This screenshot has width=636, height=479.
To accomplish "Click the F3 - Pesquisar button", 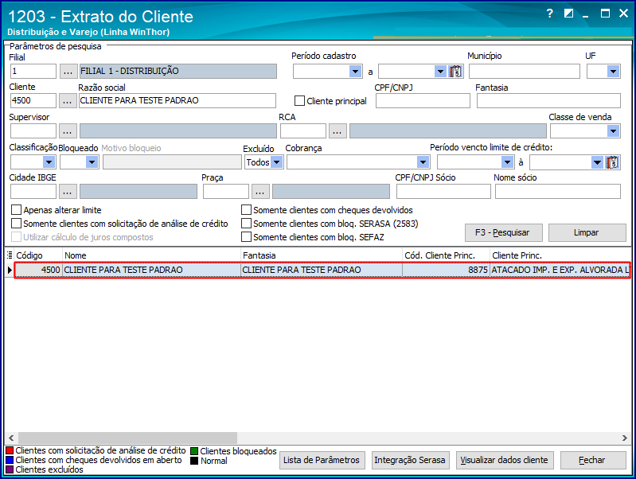I will tap(503, 233).
